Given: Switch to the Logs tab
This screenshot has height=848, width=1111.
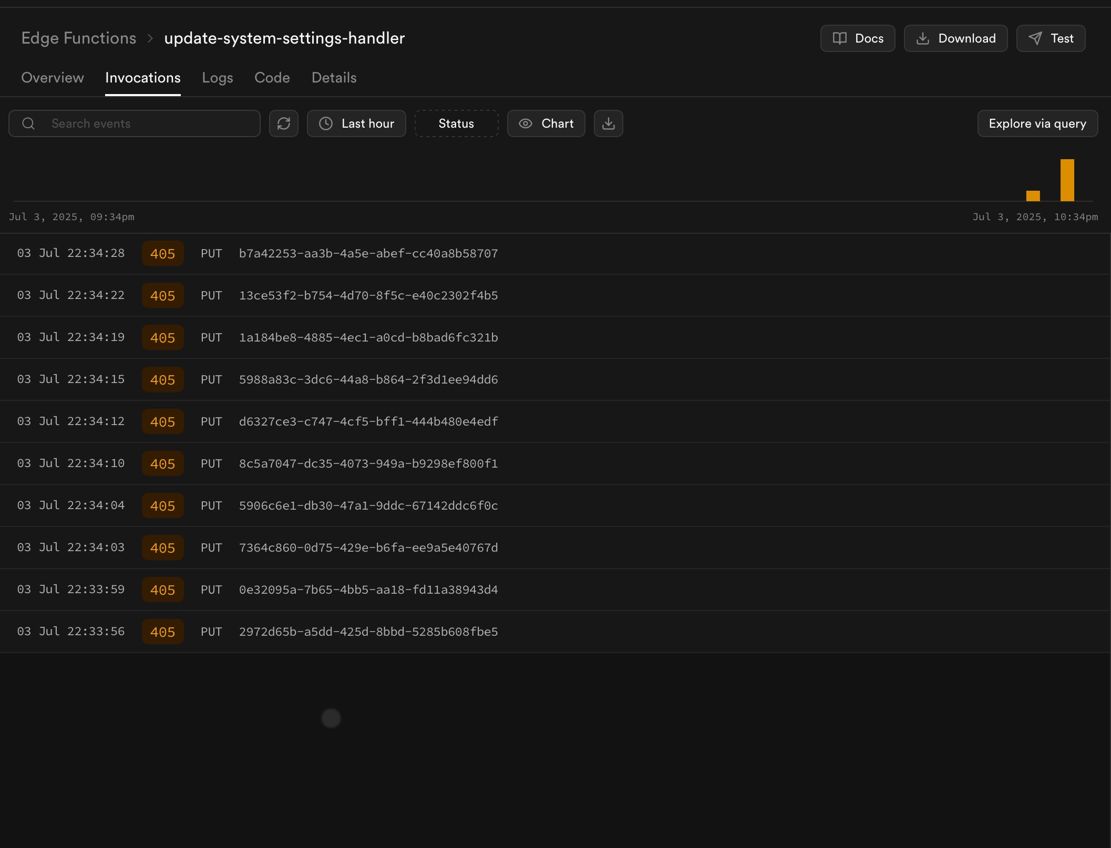Looking at the screenshot, I should pos(217,78).
